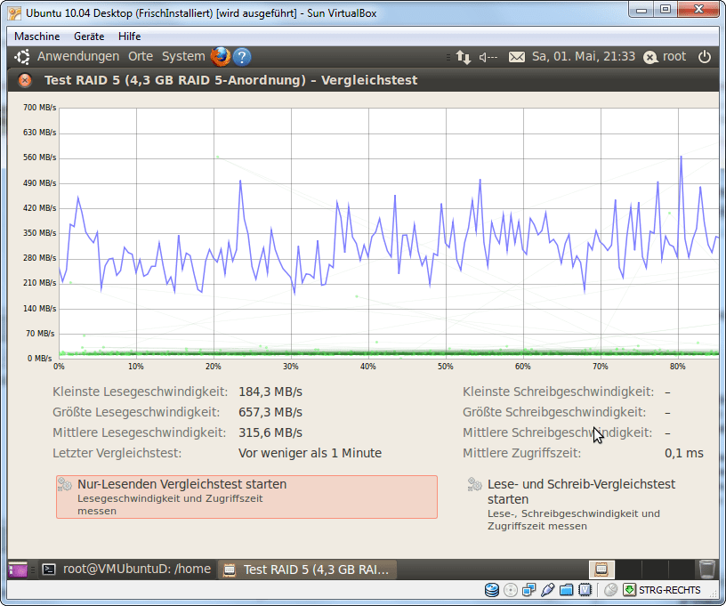Click the VirtualBox optical disc status icon

point(510,590)
